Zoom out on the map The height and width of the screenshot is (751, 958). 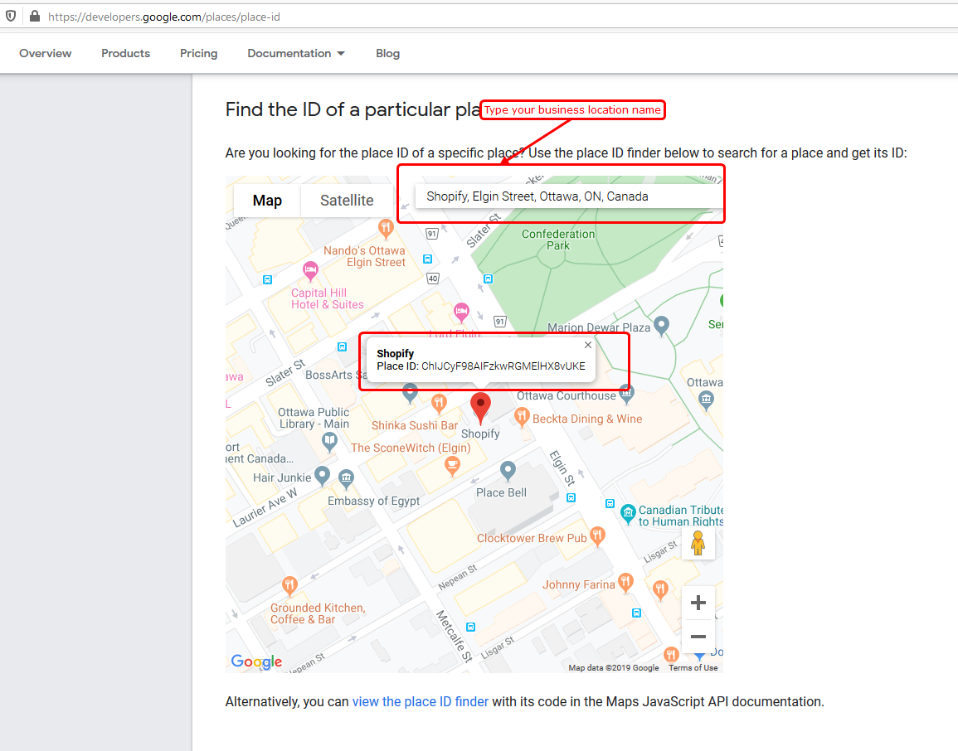(x=698, y=637)
